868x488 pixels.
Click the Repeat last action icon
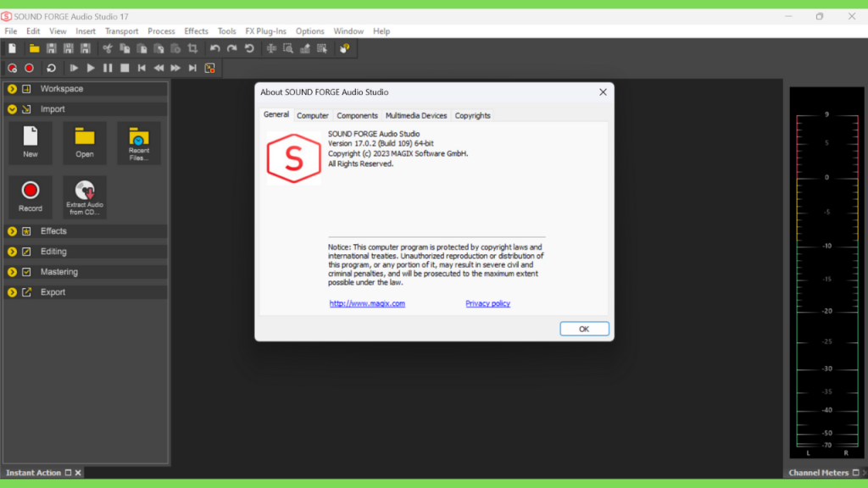coord(250,48)
